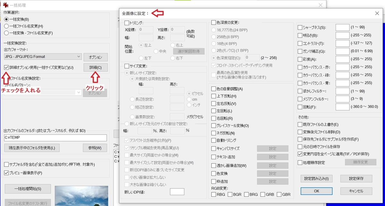The width and height of the screenshot is (385, 206).
Task: Enable 上下反転 vertical flip
Action: tap(213, 96)
